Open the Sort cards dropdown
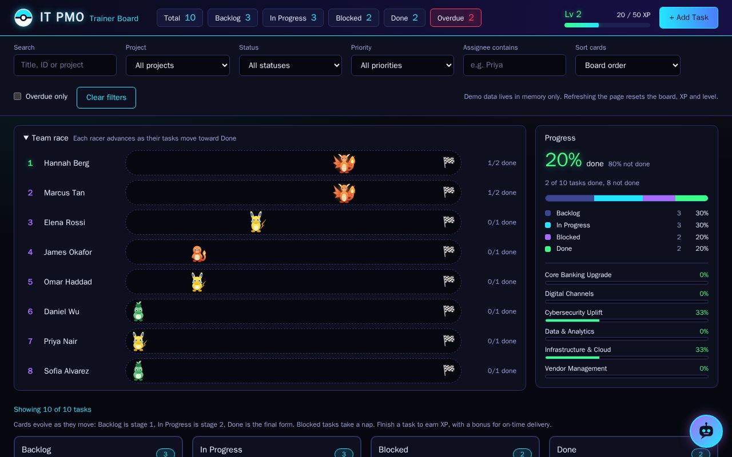The image size is (732, 457). click(x=628, y=65)
